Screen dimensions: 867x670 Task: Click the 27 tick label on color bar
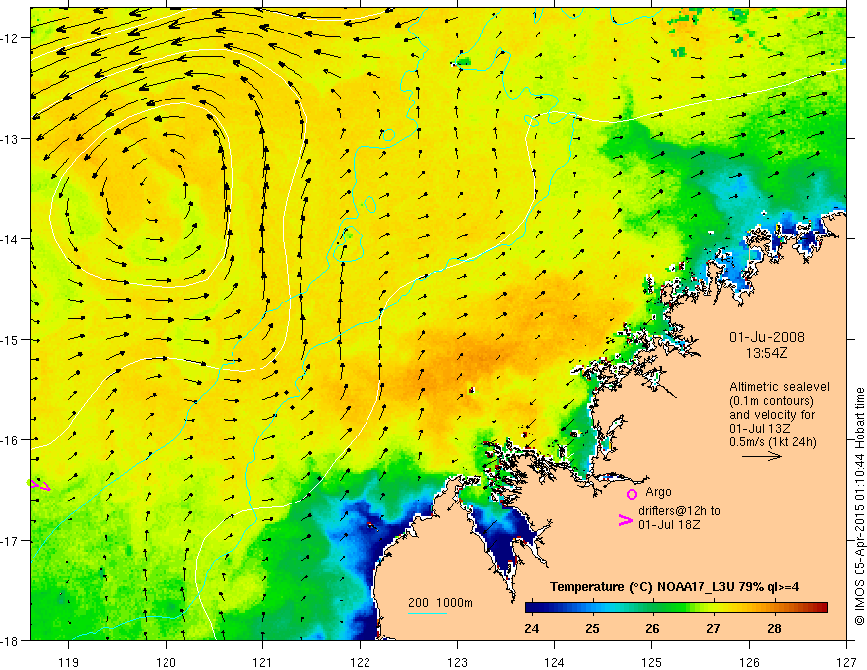coord(714,628)
